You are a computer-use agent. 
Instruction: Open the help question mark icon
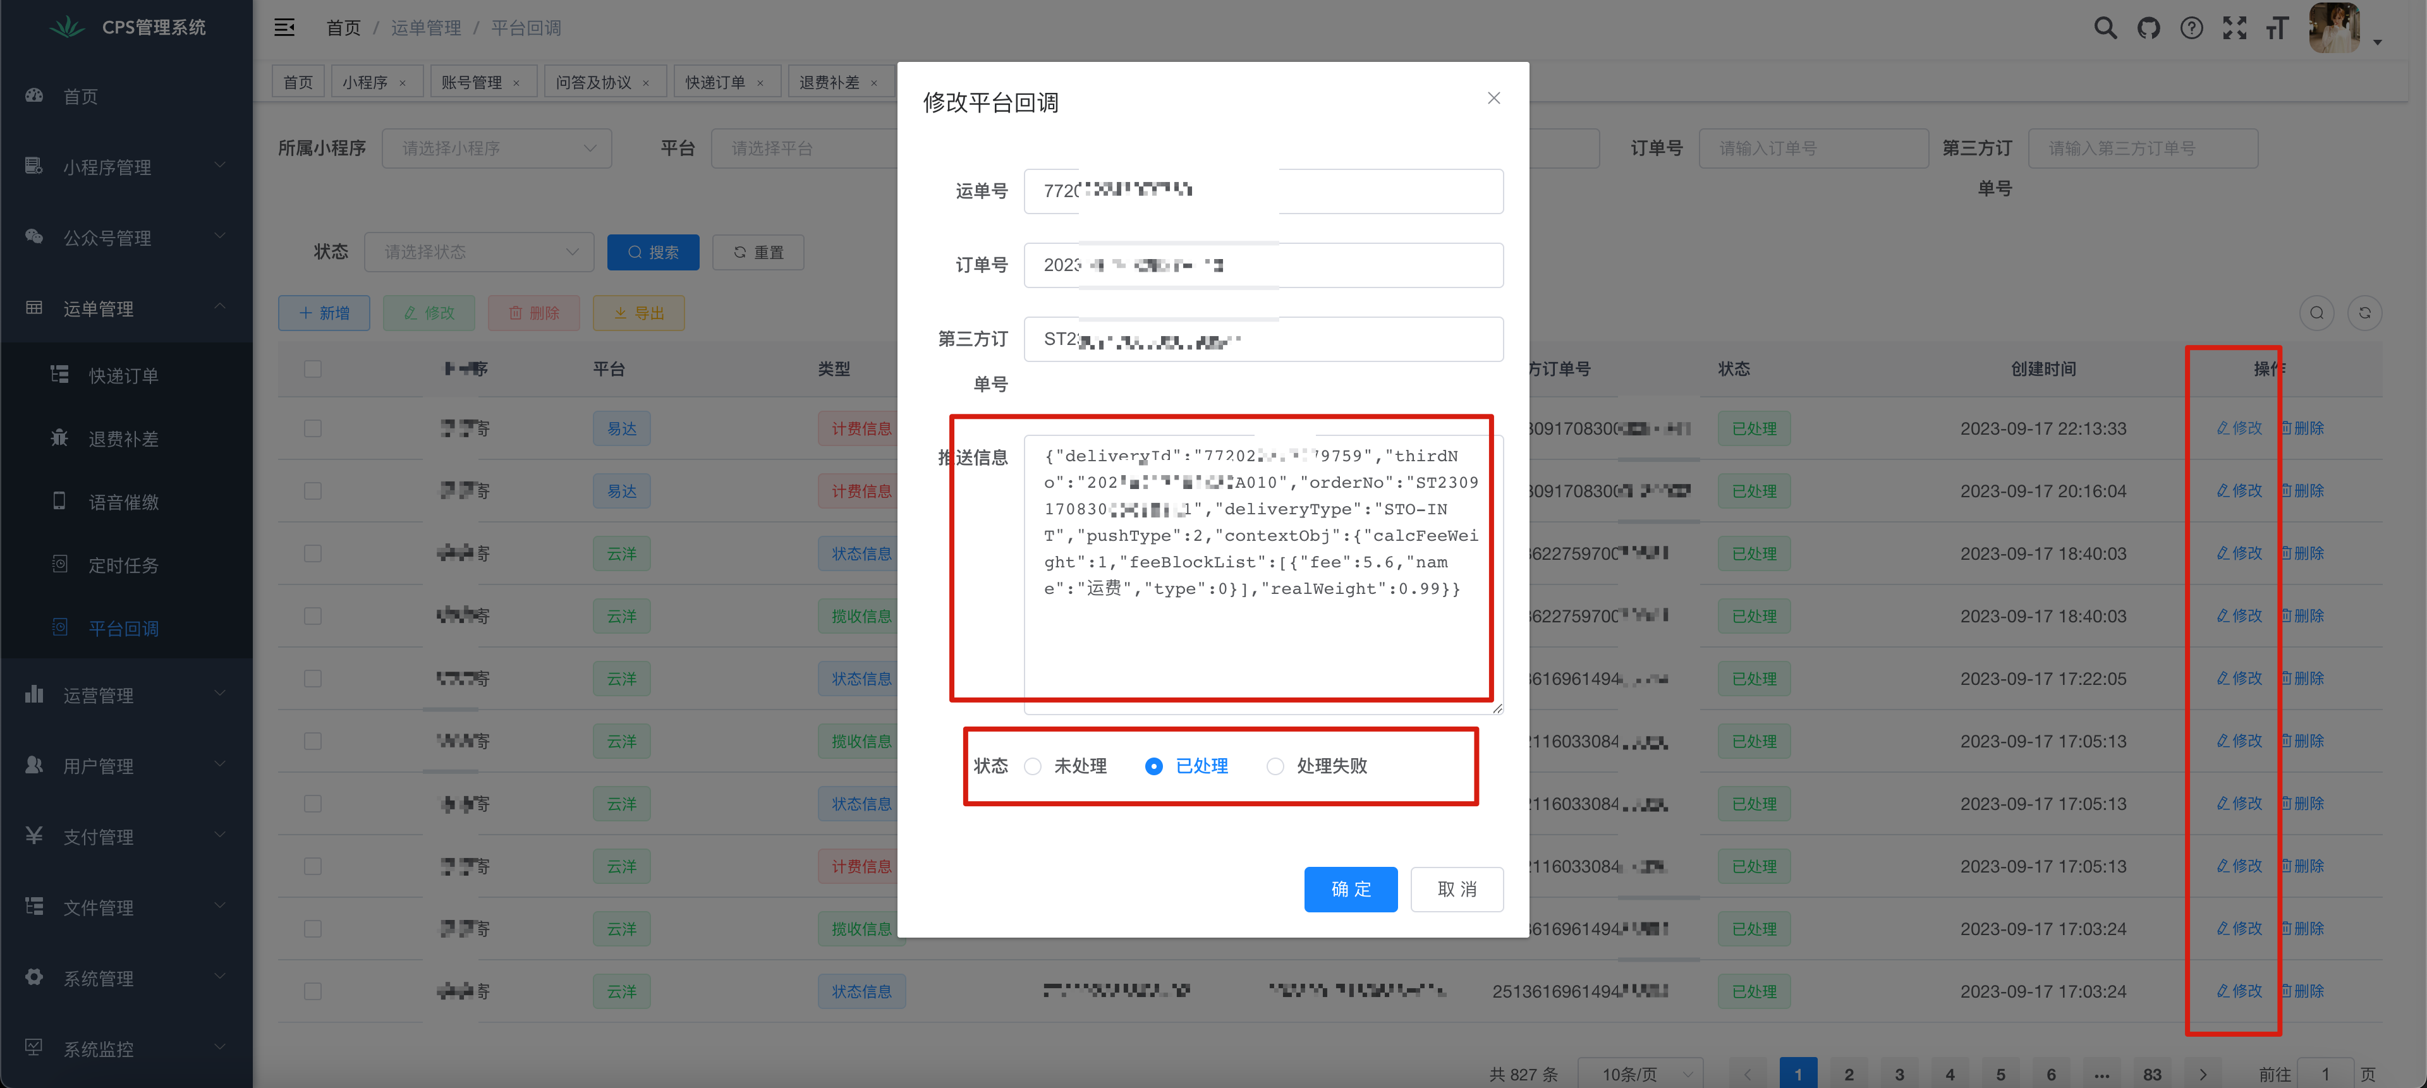2191,28
